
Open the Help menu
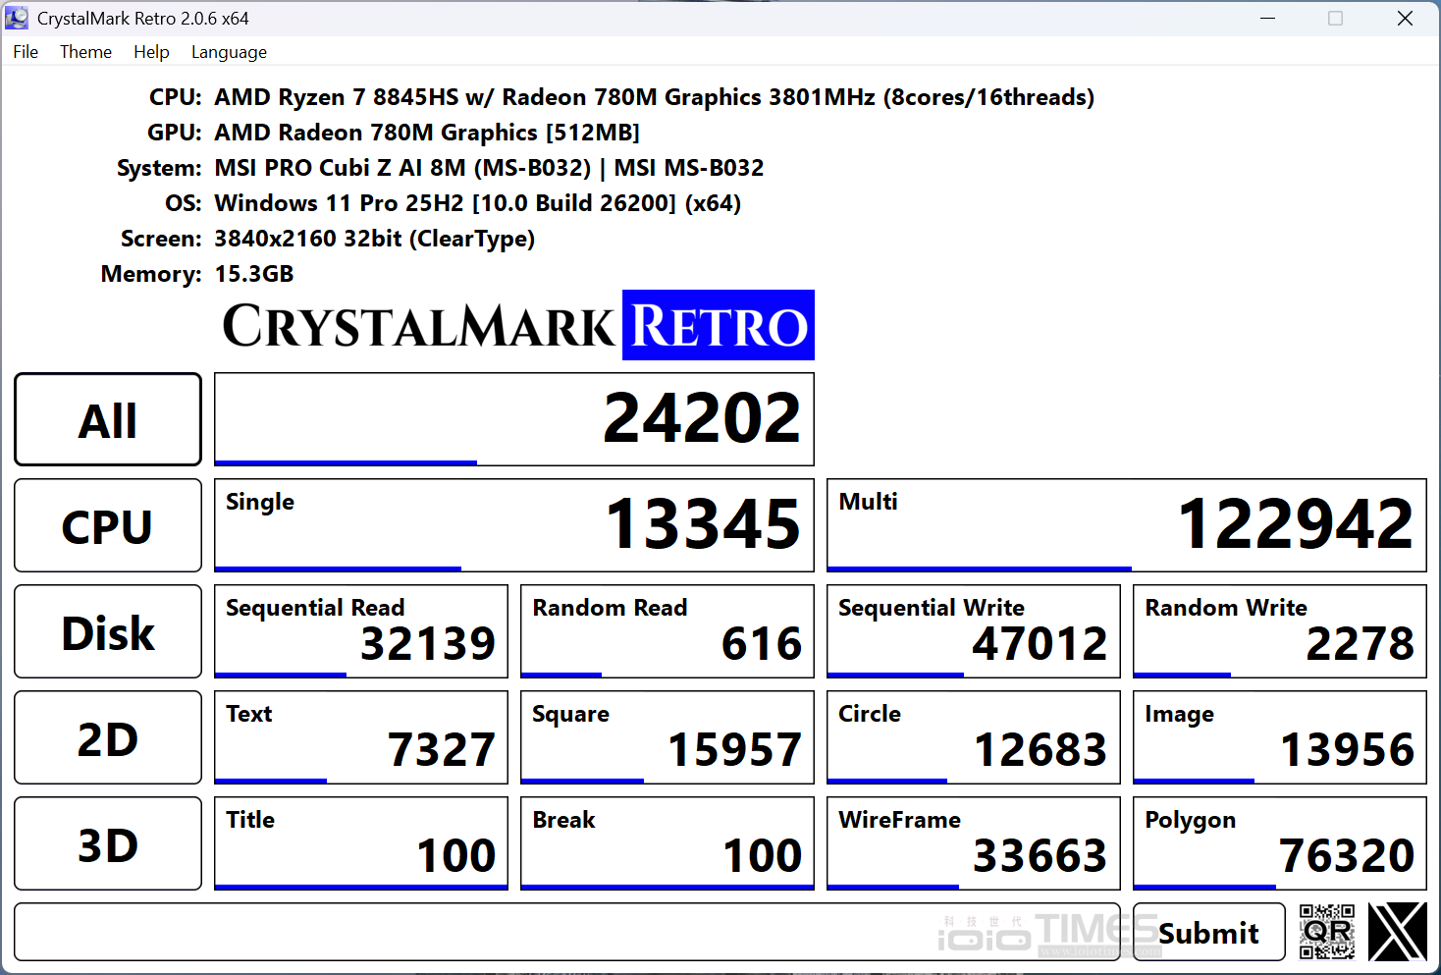pos(151,52)
